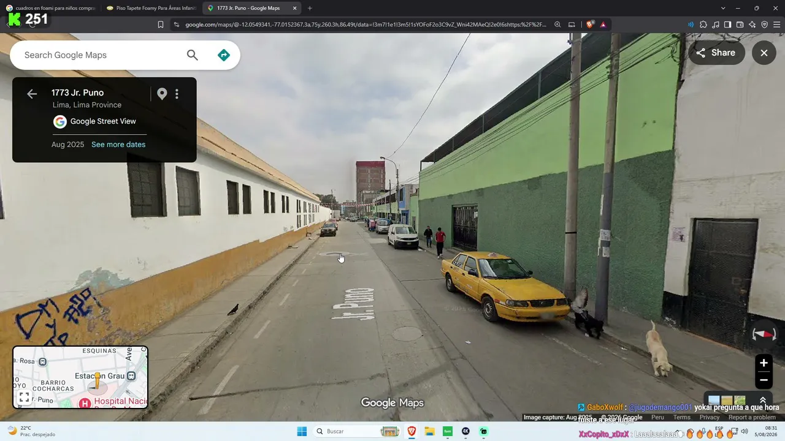Open the 4K app on the taskbar
This screenshot has height=441, width=785.
coord(465,431)
